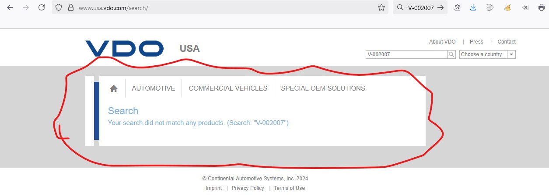Open the Imprint footer link

[213, 188]
